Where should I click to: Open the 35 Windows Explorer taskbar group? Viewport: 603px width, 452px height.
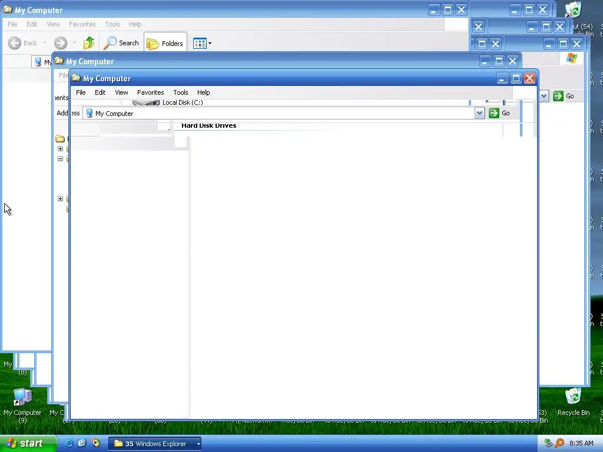pyautogui.click(x=155, y=444)
